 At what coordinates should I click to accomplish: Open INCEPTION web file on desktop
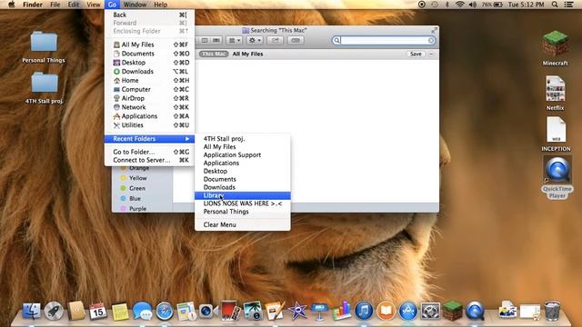(556, 130)
